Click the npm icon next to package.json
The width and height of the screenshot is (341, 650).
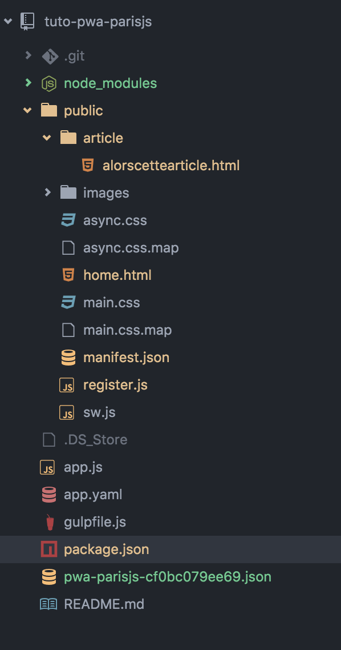(49, 549)
